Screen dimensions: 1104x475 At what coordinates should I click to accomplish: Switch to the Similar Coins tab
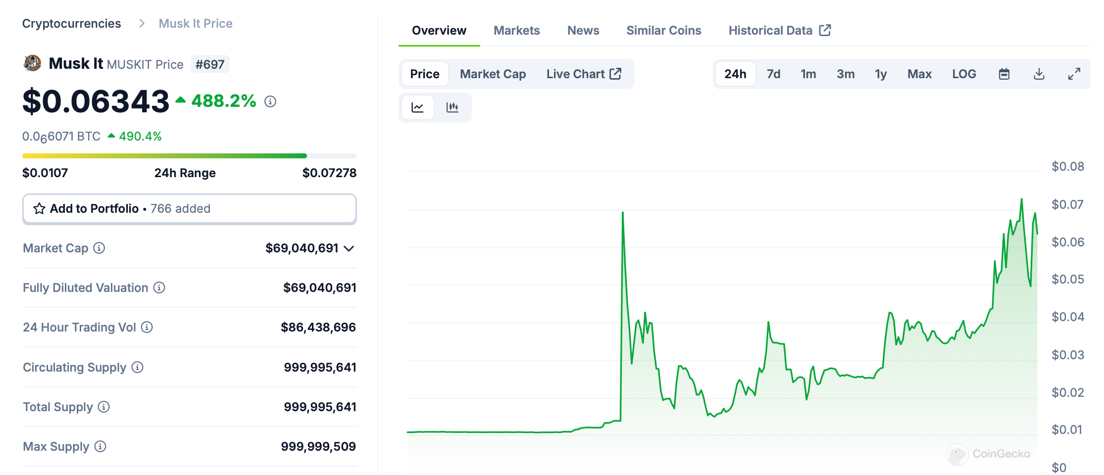coord(663,31)
